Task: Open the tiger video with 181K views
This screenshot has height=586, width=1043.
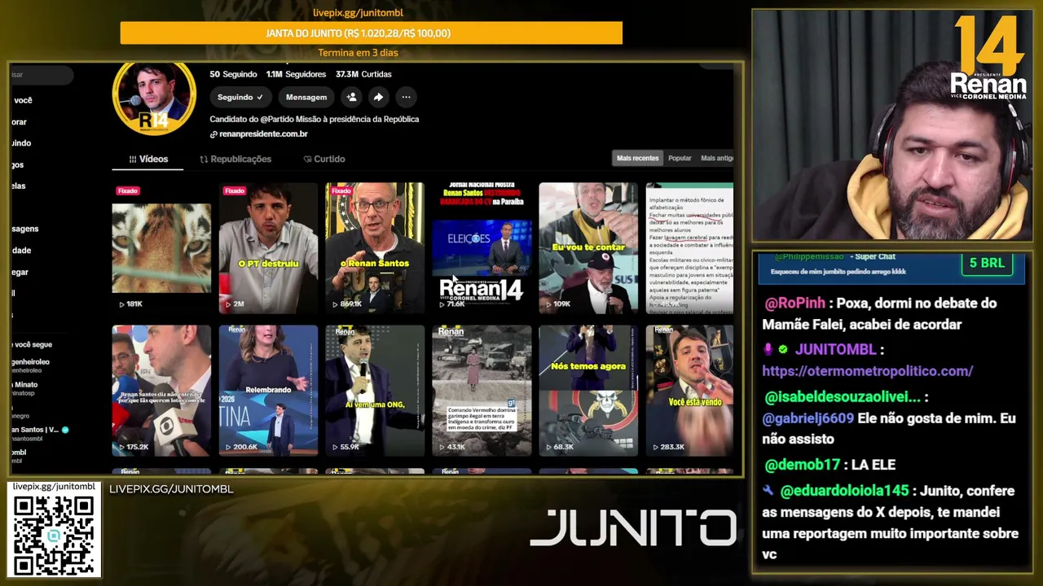Action: [161, 248]
